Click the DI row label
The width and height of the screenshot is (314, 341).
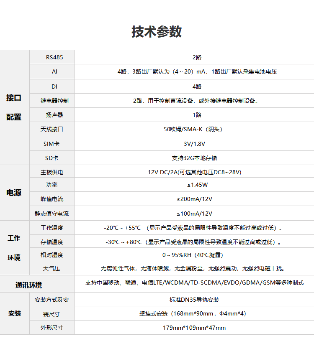tap(54, 87)
